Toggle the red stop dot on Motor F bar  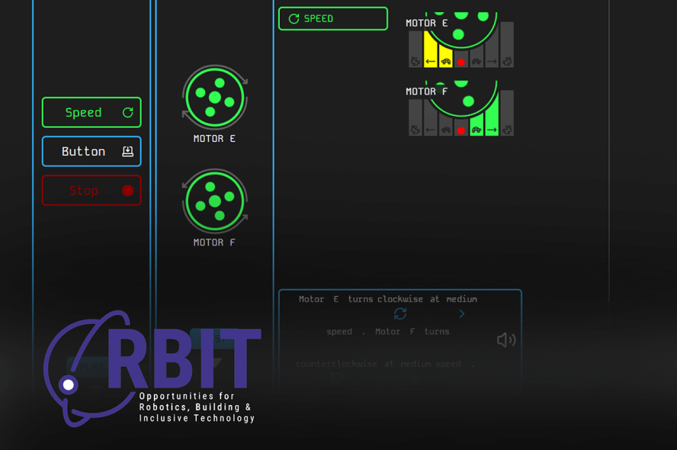[460, 130]
